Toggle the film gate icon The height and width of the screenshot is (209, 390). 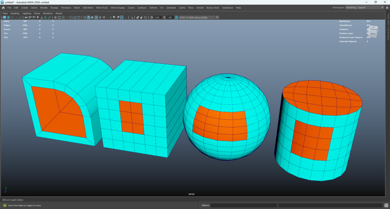[59, 17]
